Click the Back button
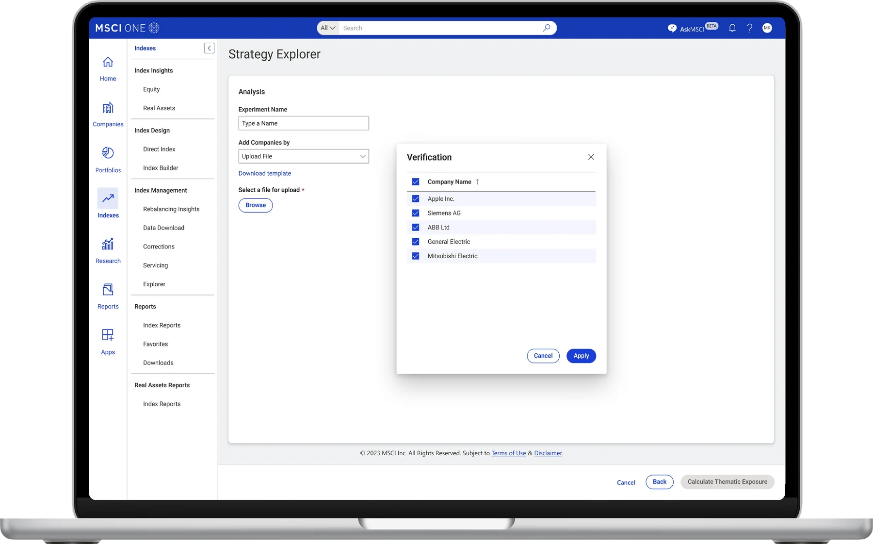Image resolution: width=873 pixels, height=544 pixels. 660,482
